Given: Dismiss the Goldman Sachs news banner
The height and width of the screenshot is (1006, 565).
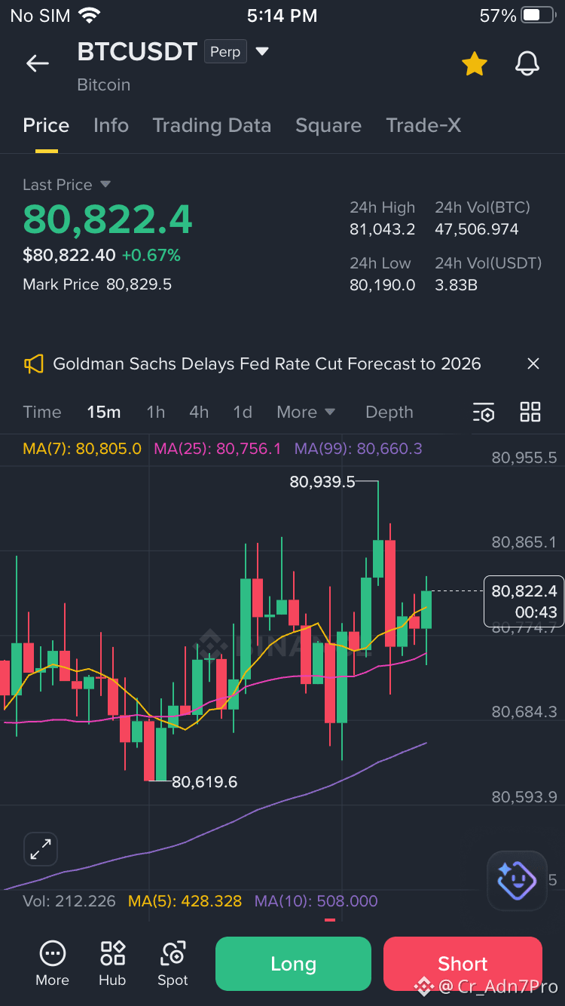Looking at the screenshot, I should (x=533, y=363).
